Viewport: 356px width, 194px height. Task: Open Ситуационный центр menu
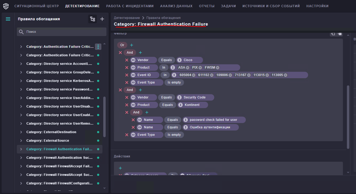point(37,6)
